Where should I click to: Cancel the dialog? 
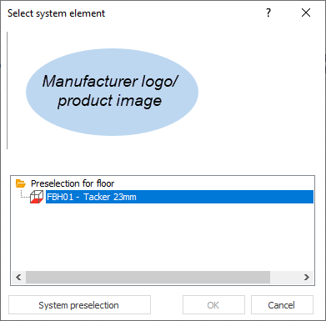tap(282, 305)
